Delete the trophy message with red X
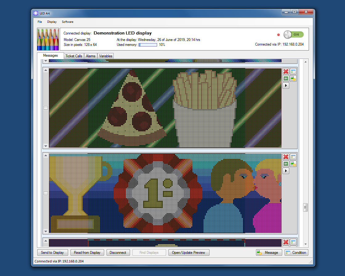Viewport: 345px width, 276px height. point(286,157)
